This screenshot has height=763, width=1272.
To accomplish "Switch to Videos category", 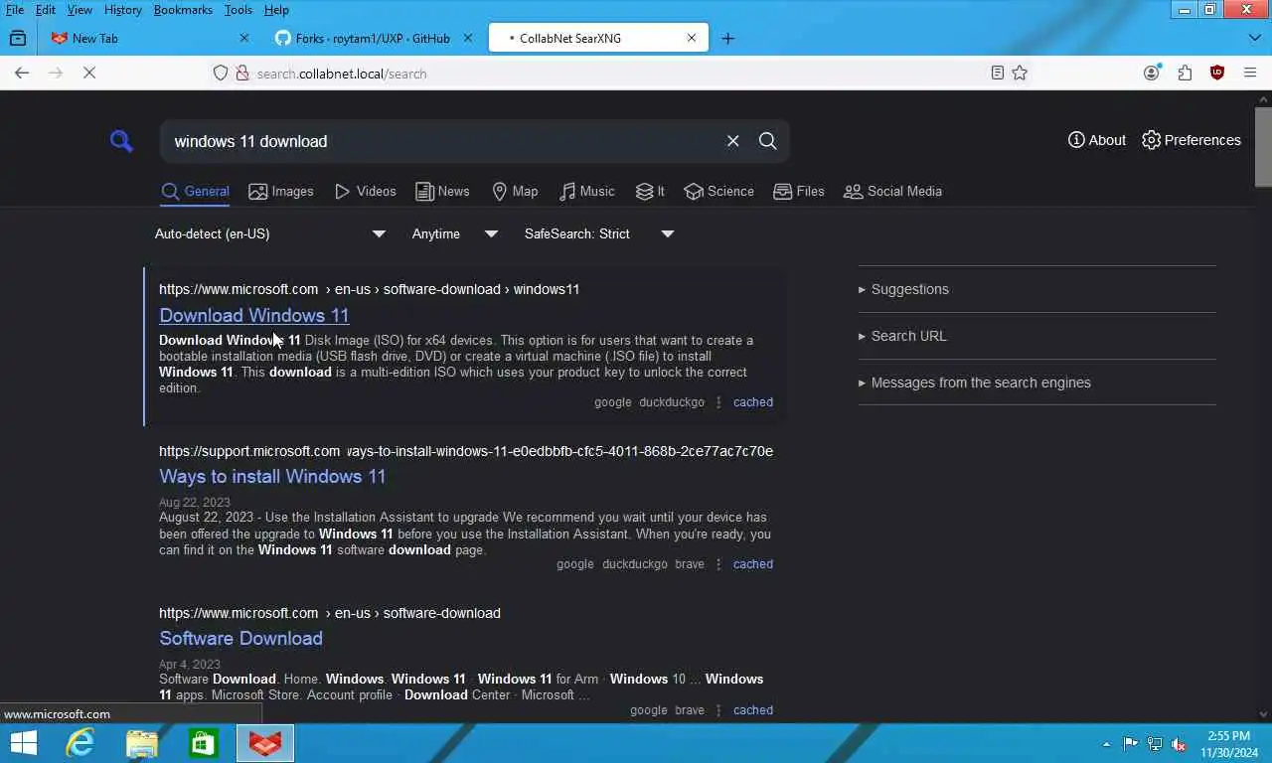I will [x=365, y=191].
